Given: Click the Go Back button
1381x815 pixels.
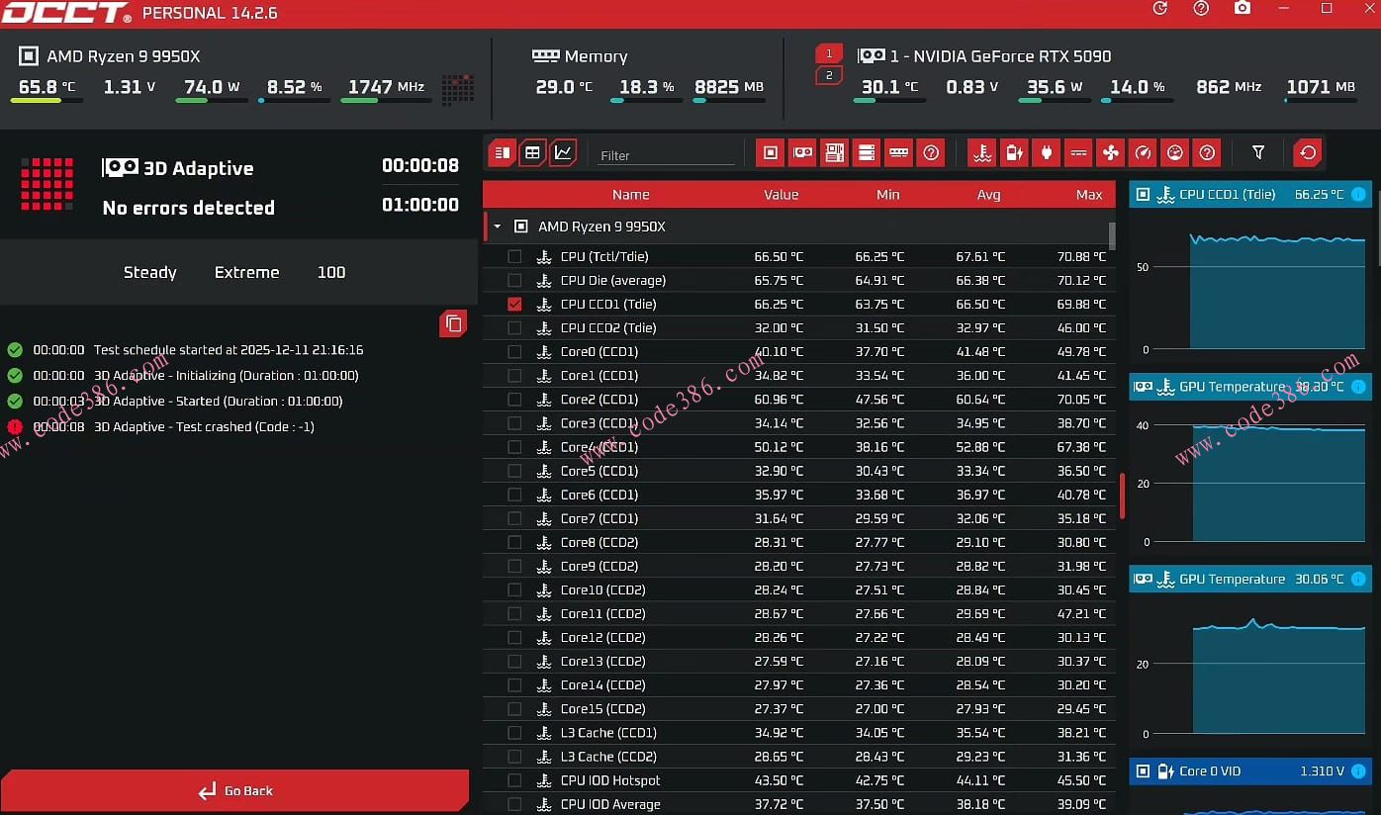Looking at the screenshot, I should pos(234,791).
